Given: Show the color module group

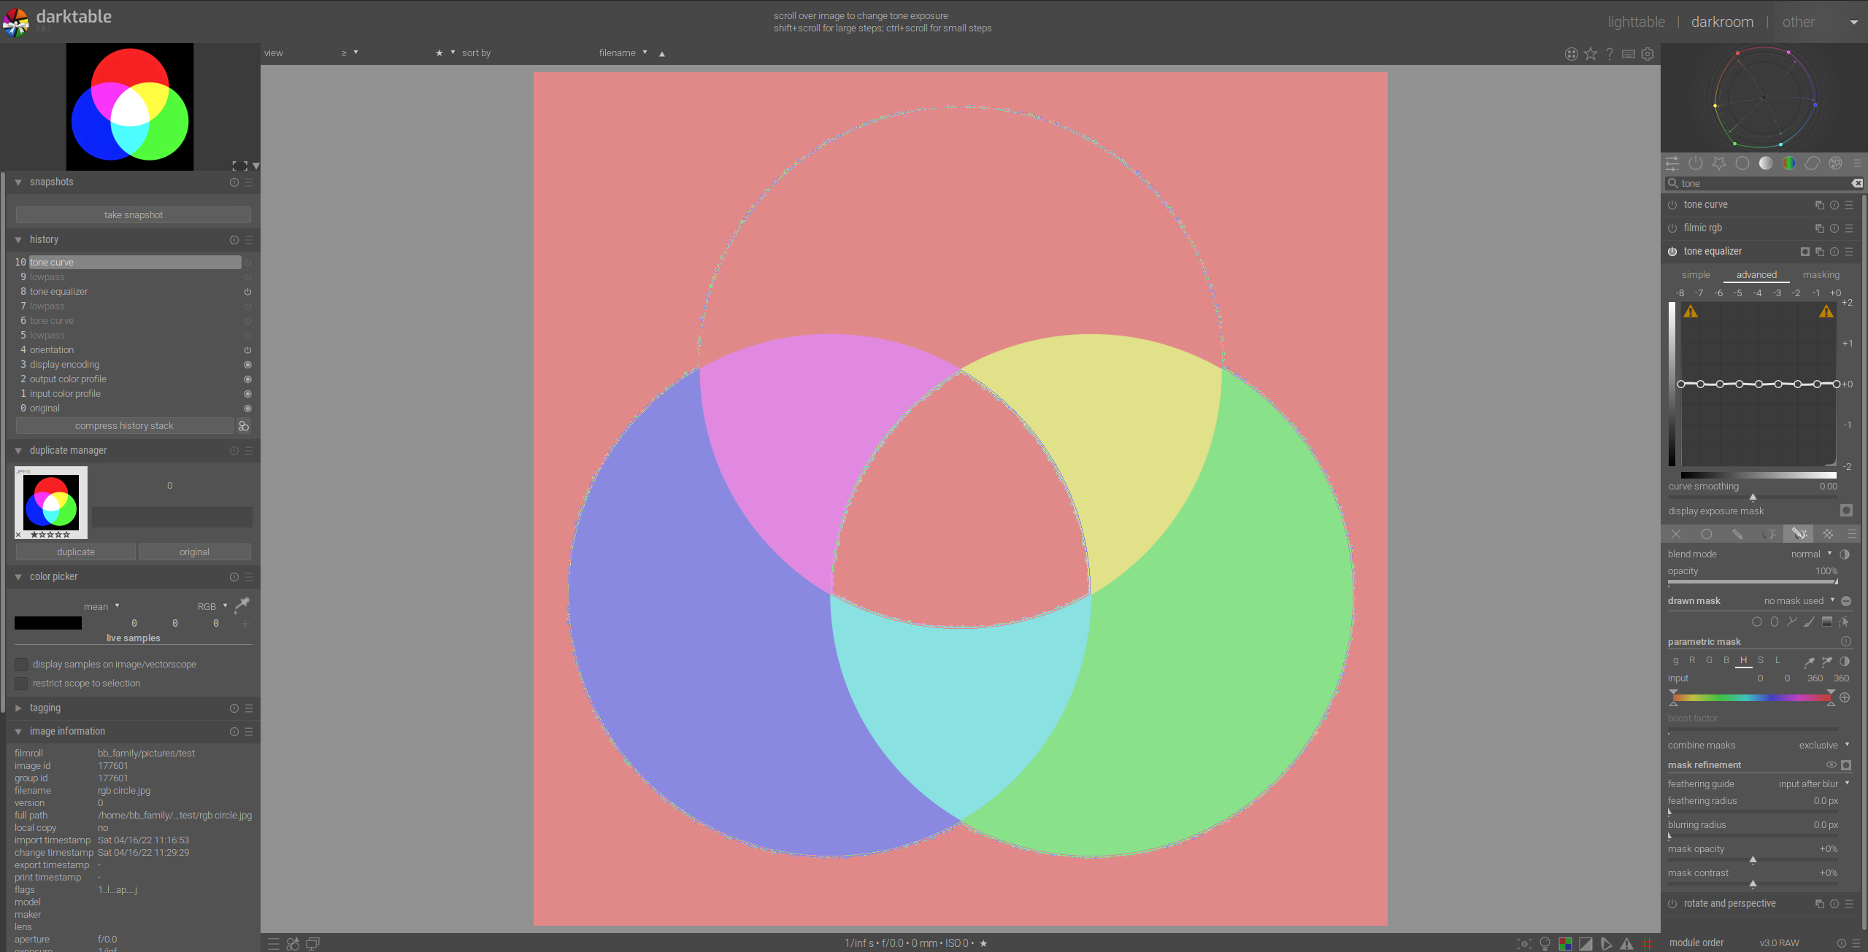Looking at the screenshot, I should 1788,163.
